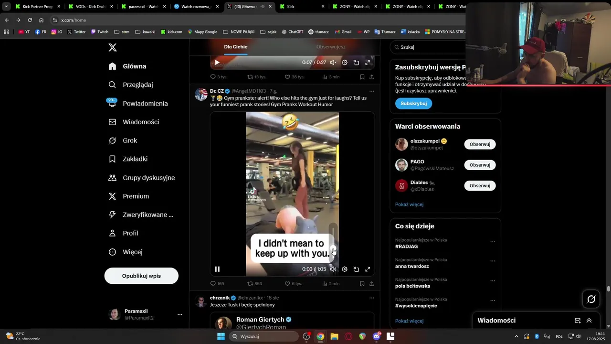Play the top video at 0:07

point(217,62)
